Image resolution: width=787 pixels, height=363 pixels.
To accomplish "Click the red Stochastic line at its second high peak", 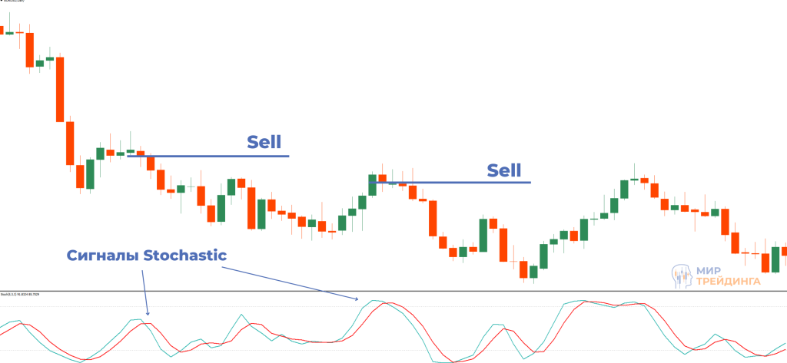I will click(392, 304).
